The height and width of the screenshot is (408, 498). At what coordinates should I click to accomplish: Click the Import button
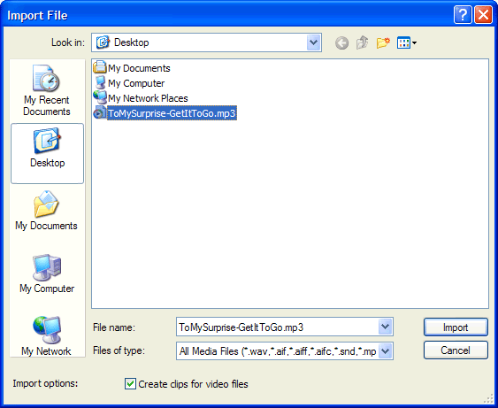coord(456,327)
